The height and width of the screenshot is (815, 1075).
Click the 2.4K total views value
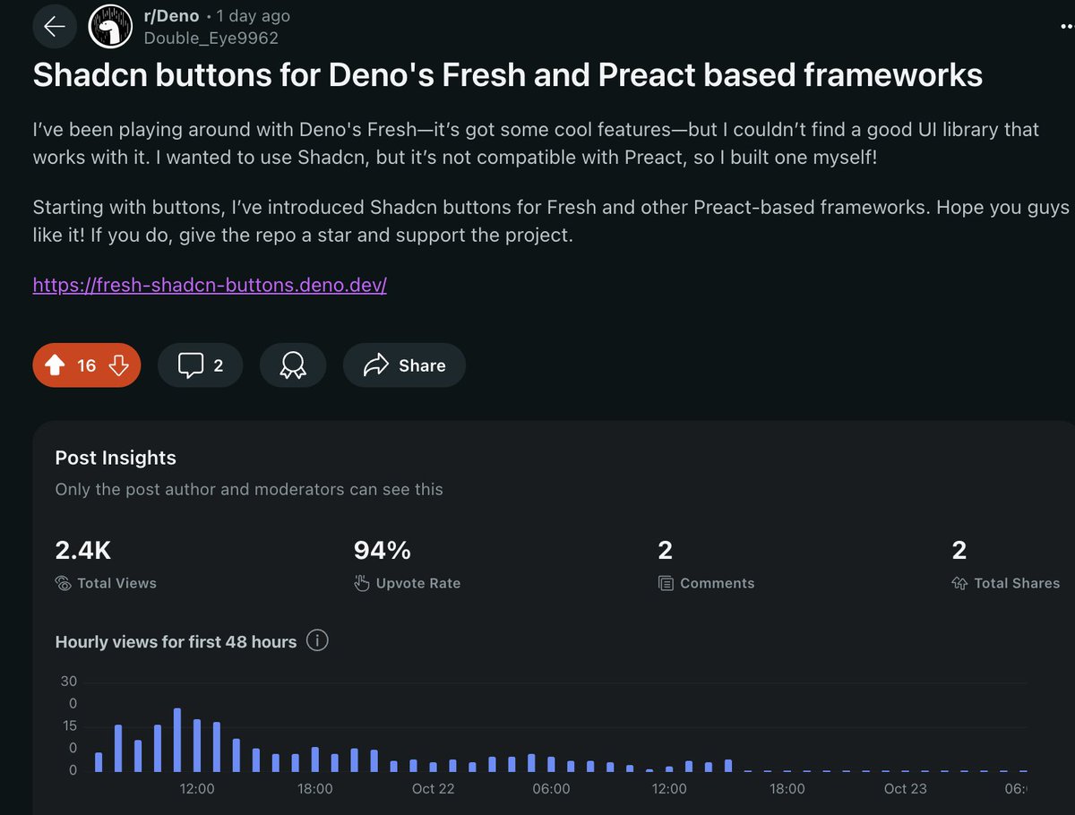click(x=83, y=550)
